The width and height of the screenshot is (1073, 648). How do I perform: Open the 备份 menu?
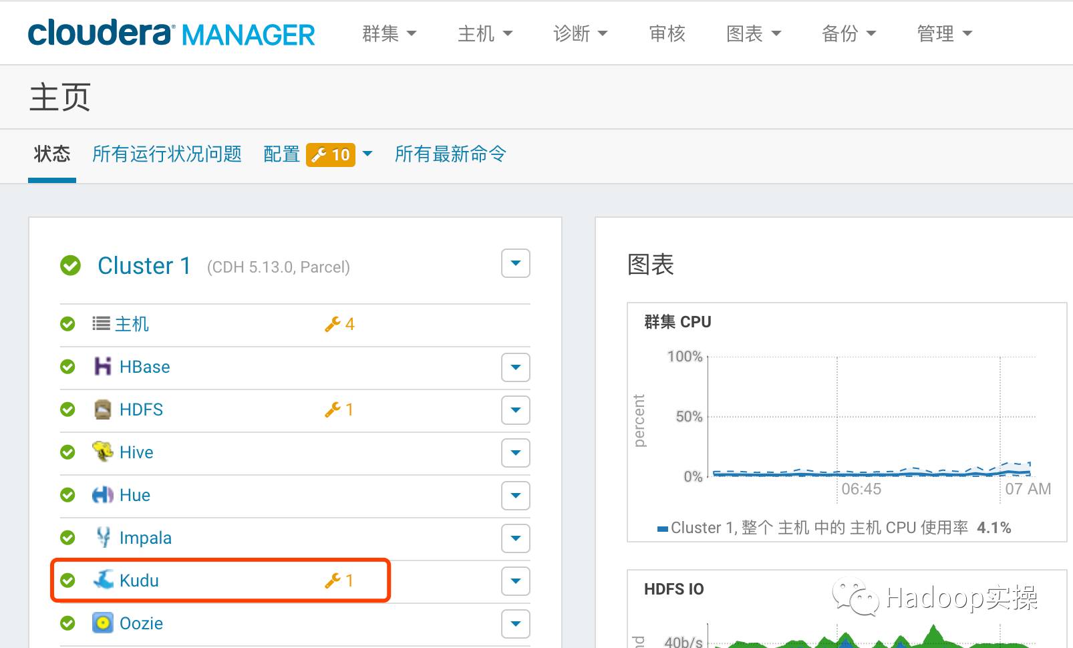pos(849,33)
